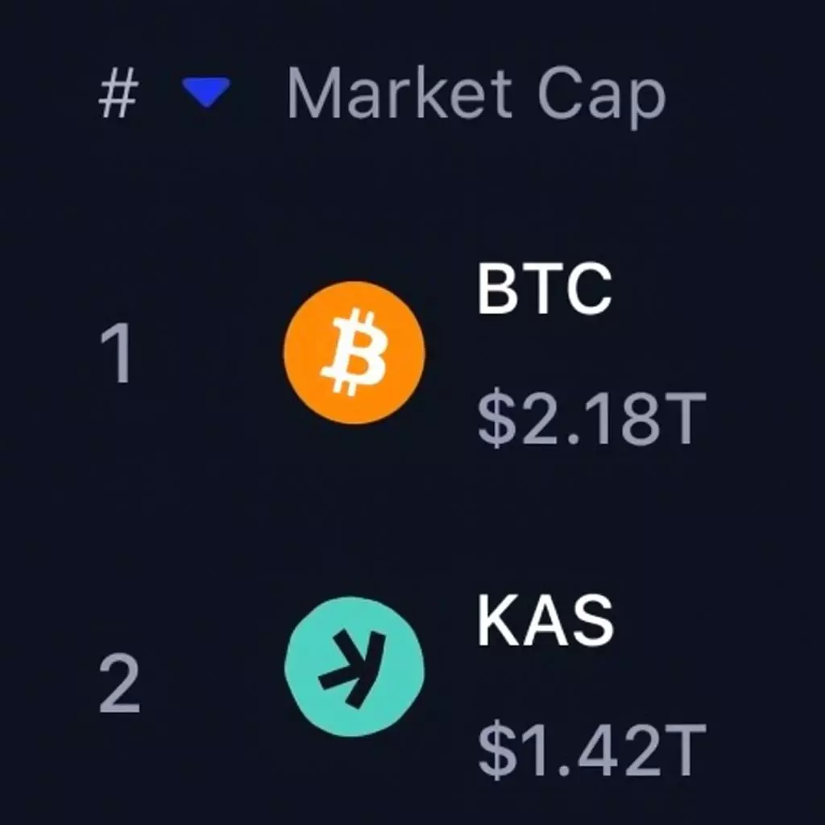This screenshot has height=825, width=825.
Task: Click the $1.42T market cap value
Action: tap(591, 751)
